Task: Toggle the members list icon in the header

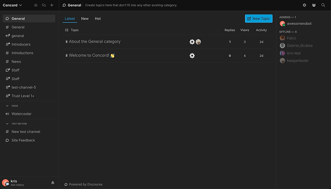Action: [x=314, y=5]
